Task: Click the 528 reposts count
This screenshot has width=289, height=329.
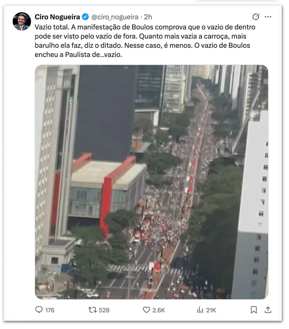Action: (104, 310)
